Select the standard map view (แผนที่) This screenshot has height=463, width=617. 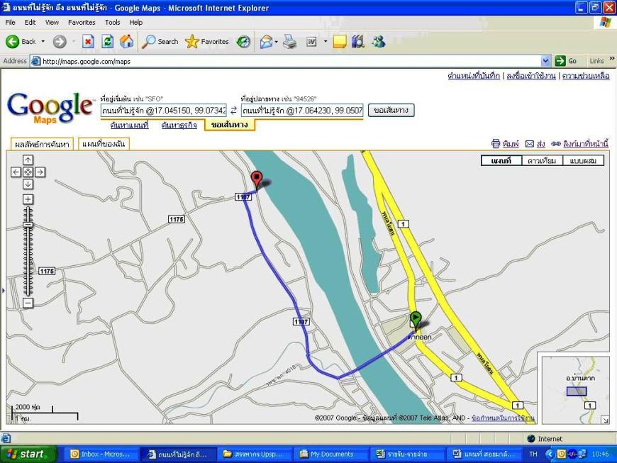tap(501, 161)
